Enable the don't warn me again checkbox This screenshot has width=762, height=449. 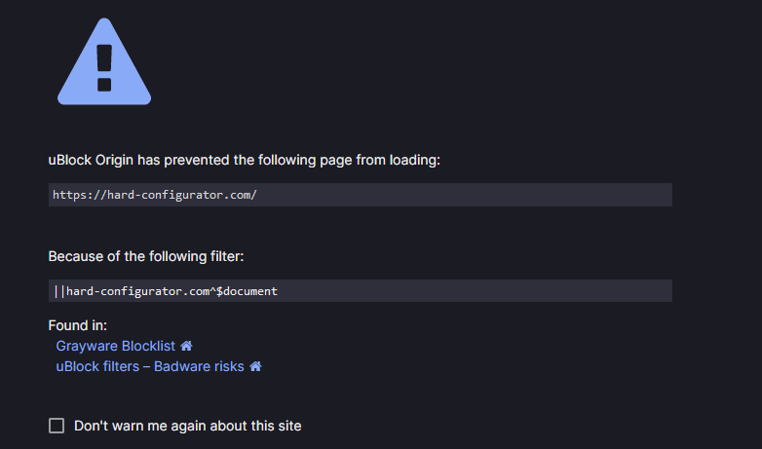coord(57,426)
